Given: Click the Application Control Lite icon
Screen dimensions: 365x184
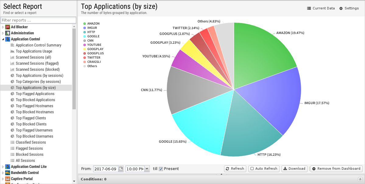Looking at the screenshot, I should 7,167.
